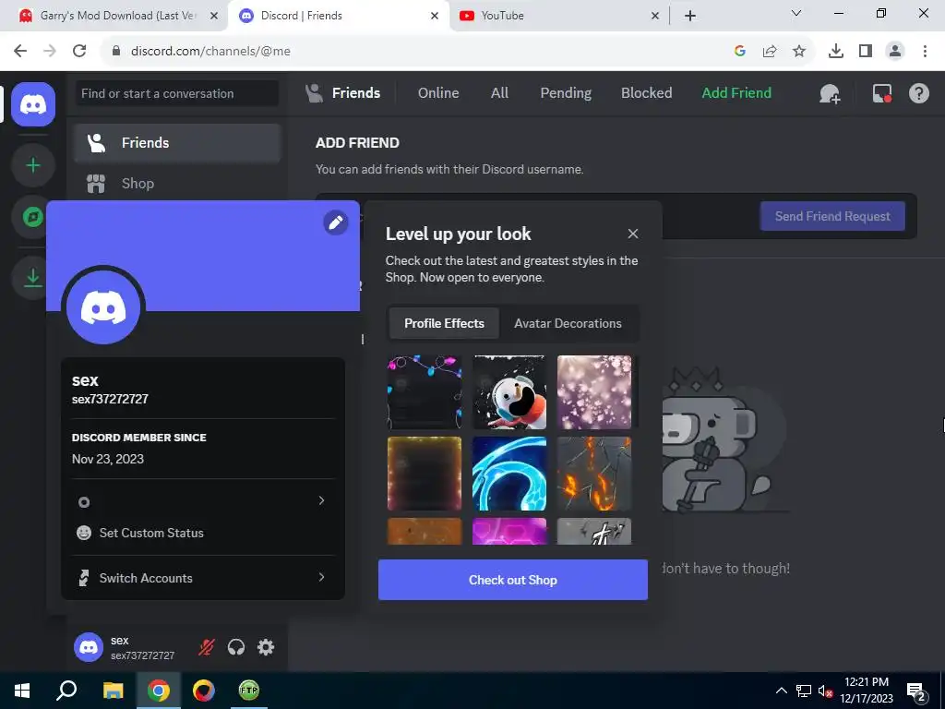
Task: Select the pink petals profile effect
Action: (x=594, y=391)
